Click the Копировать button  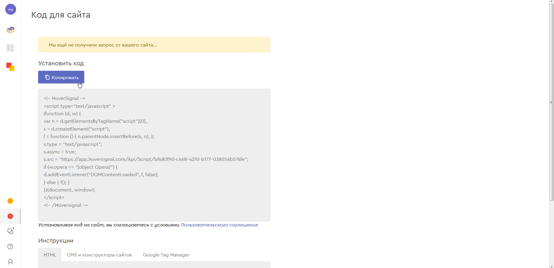tap(61, 77)
